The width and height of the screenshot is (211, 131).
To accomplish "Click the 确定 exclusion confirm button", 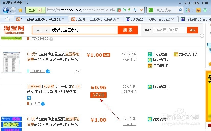I will [192, 30].
